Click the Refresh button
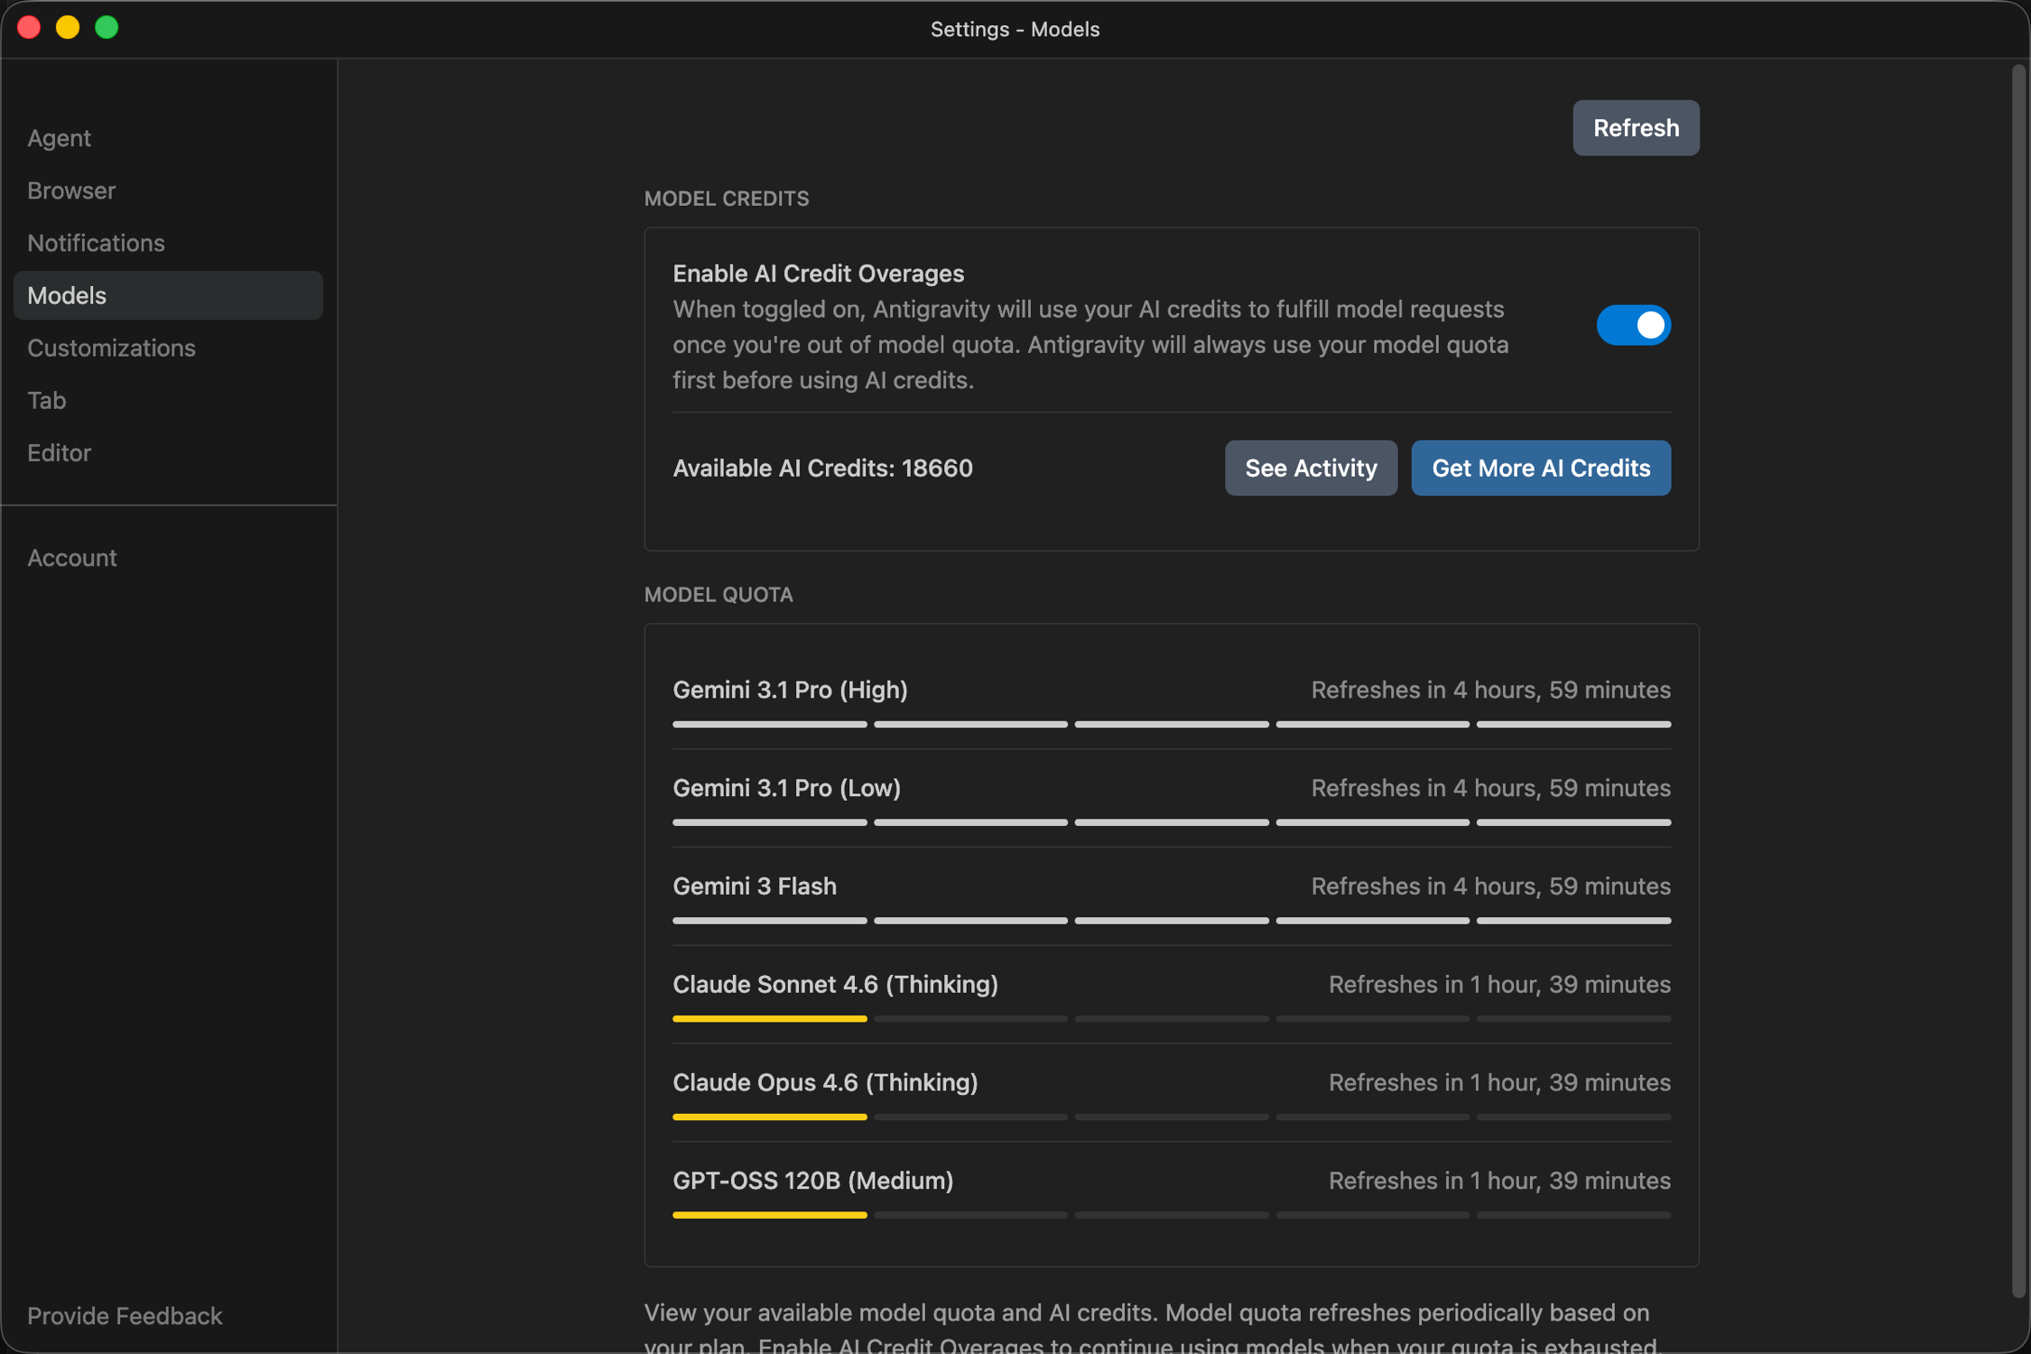2031x1354 pixels. pos(1635,128)
